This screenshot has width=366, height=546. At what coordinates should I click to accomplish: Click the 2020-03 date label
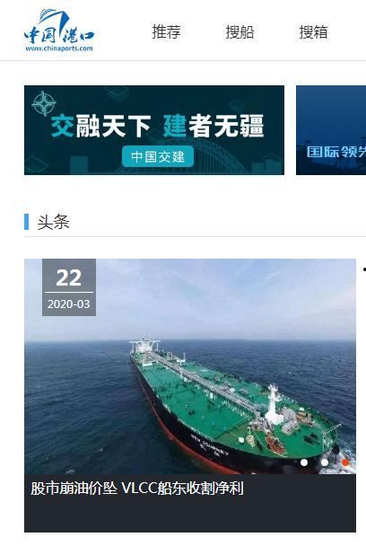tap(69, 304)
